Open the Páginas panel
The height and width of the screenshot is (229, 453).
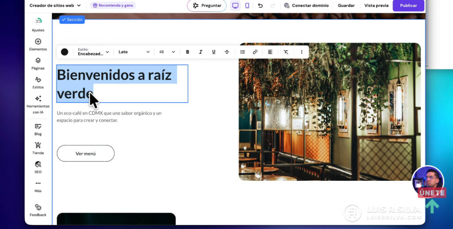point(38,64)
